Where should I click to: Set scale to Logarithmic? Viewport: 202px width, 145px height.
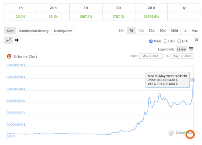coord(166,49)
